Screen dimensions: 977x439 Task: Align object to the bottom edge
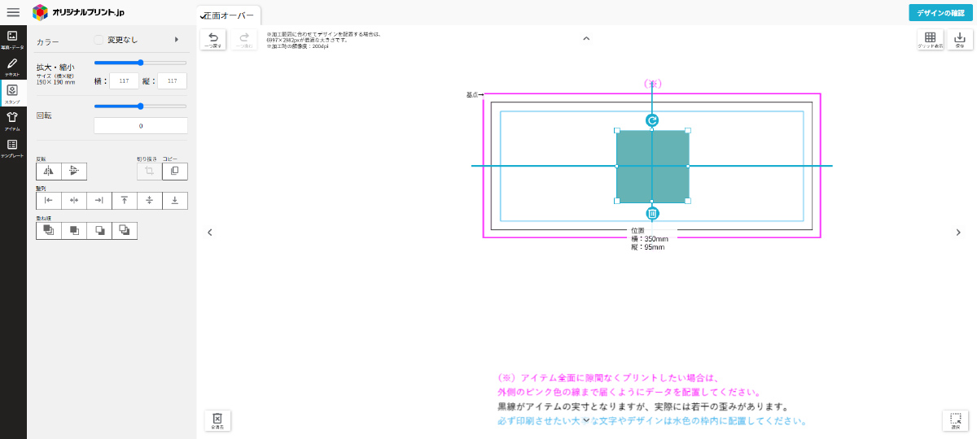pyautogui.click(x=174, y=200)
